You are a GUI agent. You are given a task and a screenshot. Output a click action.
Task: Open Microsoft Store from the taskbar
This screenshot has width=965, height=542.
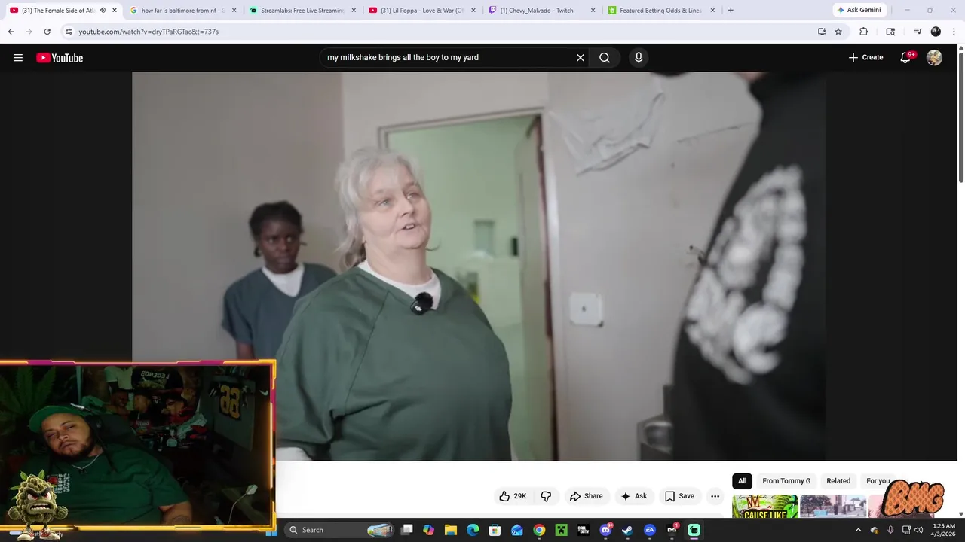pos(495,530)
